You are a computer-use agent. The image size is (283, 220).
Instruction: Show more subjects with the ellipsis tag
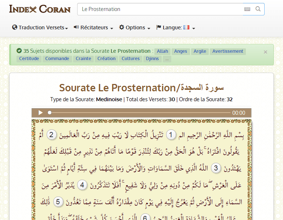[x=167, y=59]
